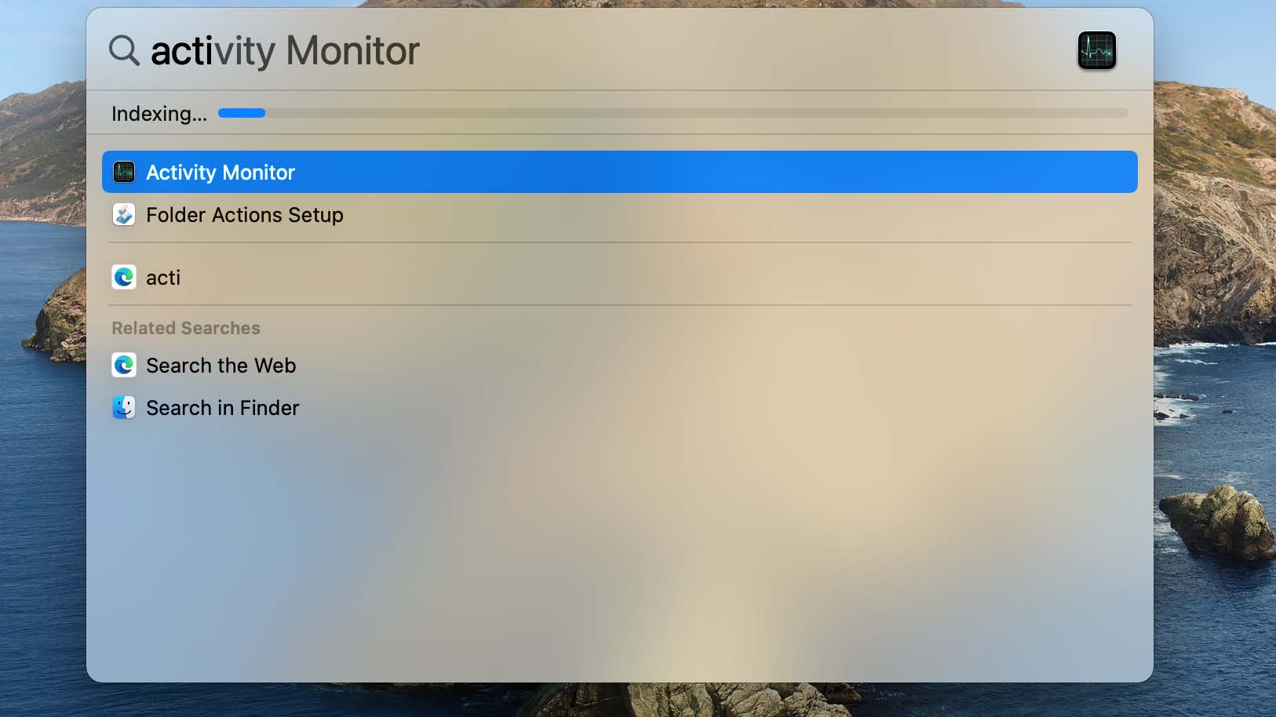This screenshot has width=1276, height=717.
Task: Click the Activity Monitor preview icon beside the search field
Action: (x=1096, y=50)
